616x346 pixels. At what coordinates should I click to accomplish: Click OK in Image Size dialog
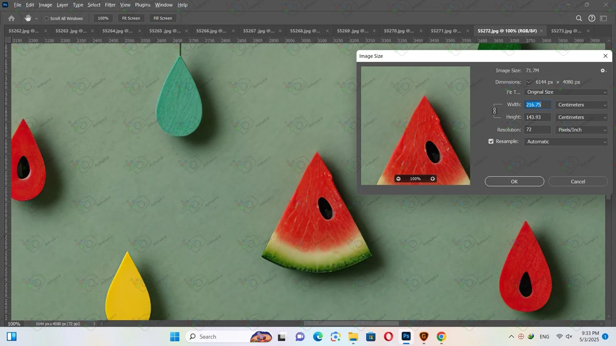pos(514,182)
